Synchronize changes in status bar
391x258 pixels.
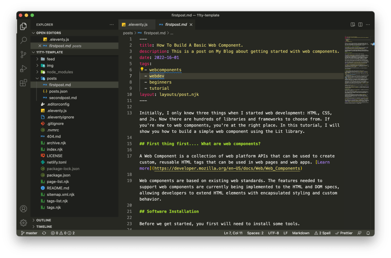[44, 233]
